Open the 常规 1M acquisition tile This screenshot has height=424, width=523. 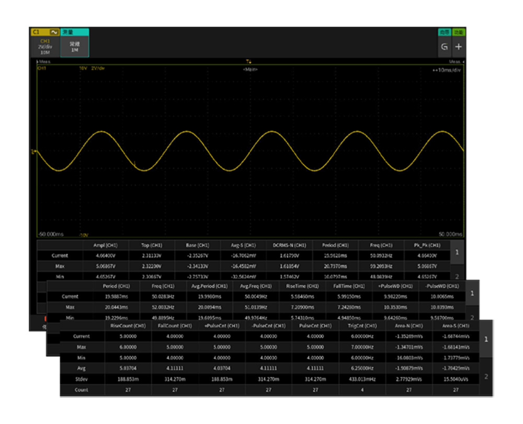point(74,47)
